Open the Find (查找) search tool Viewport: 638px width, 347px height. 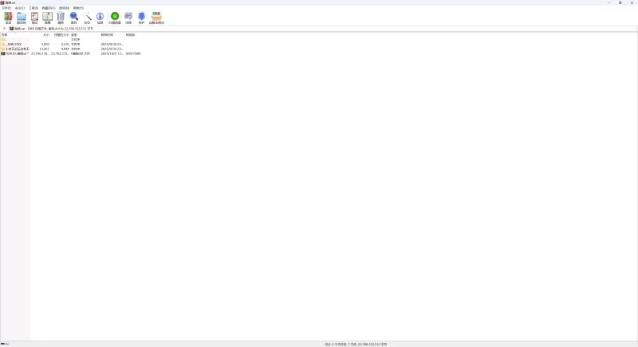pos(74,17)
